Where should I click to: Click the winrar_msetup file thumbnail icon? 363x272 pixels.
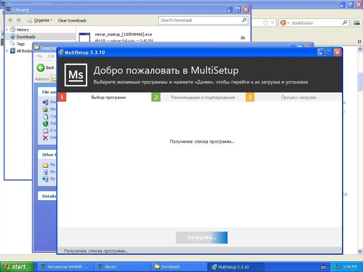coord(84,37)
